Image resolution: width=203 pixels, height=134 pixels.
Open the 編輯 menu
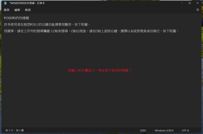tap(17, 10)
